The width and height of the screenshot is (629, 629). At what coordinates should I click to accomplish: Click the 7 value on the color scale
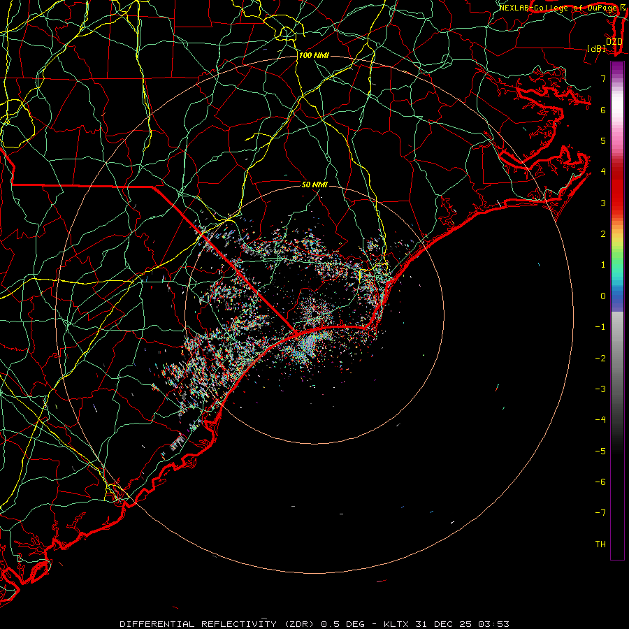click(603, 78)
